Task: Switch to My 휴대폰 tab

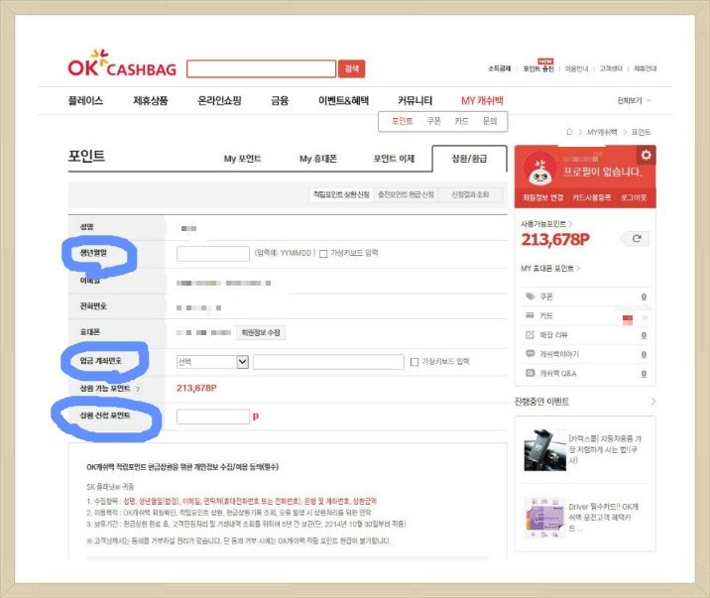Action: [x=318, y=159]
